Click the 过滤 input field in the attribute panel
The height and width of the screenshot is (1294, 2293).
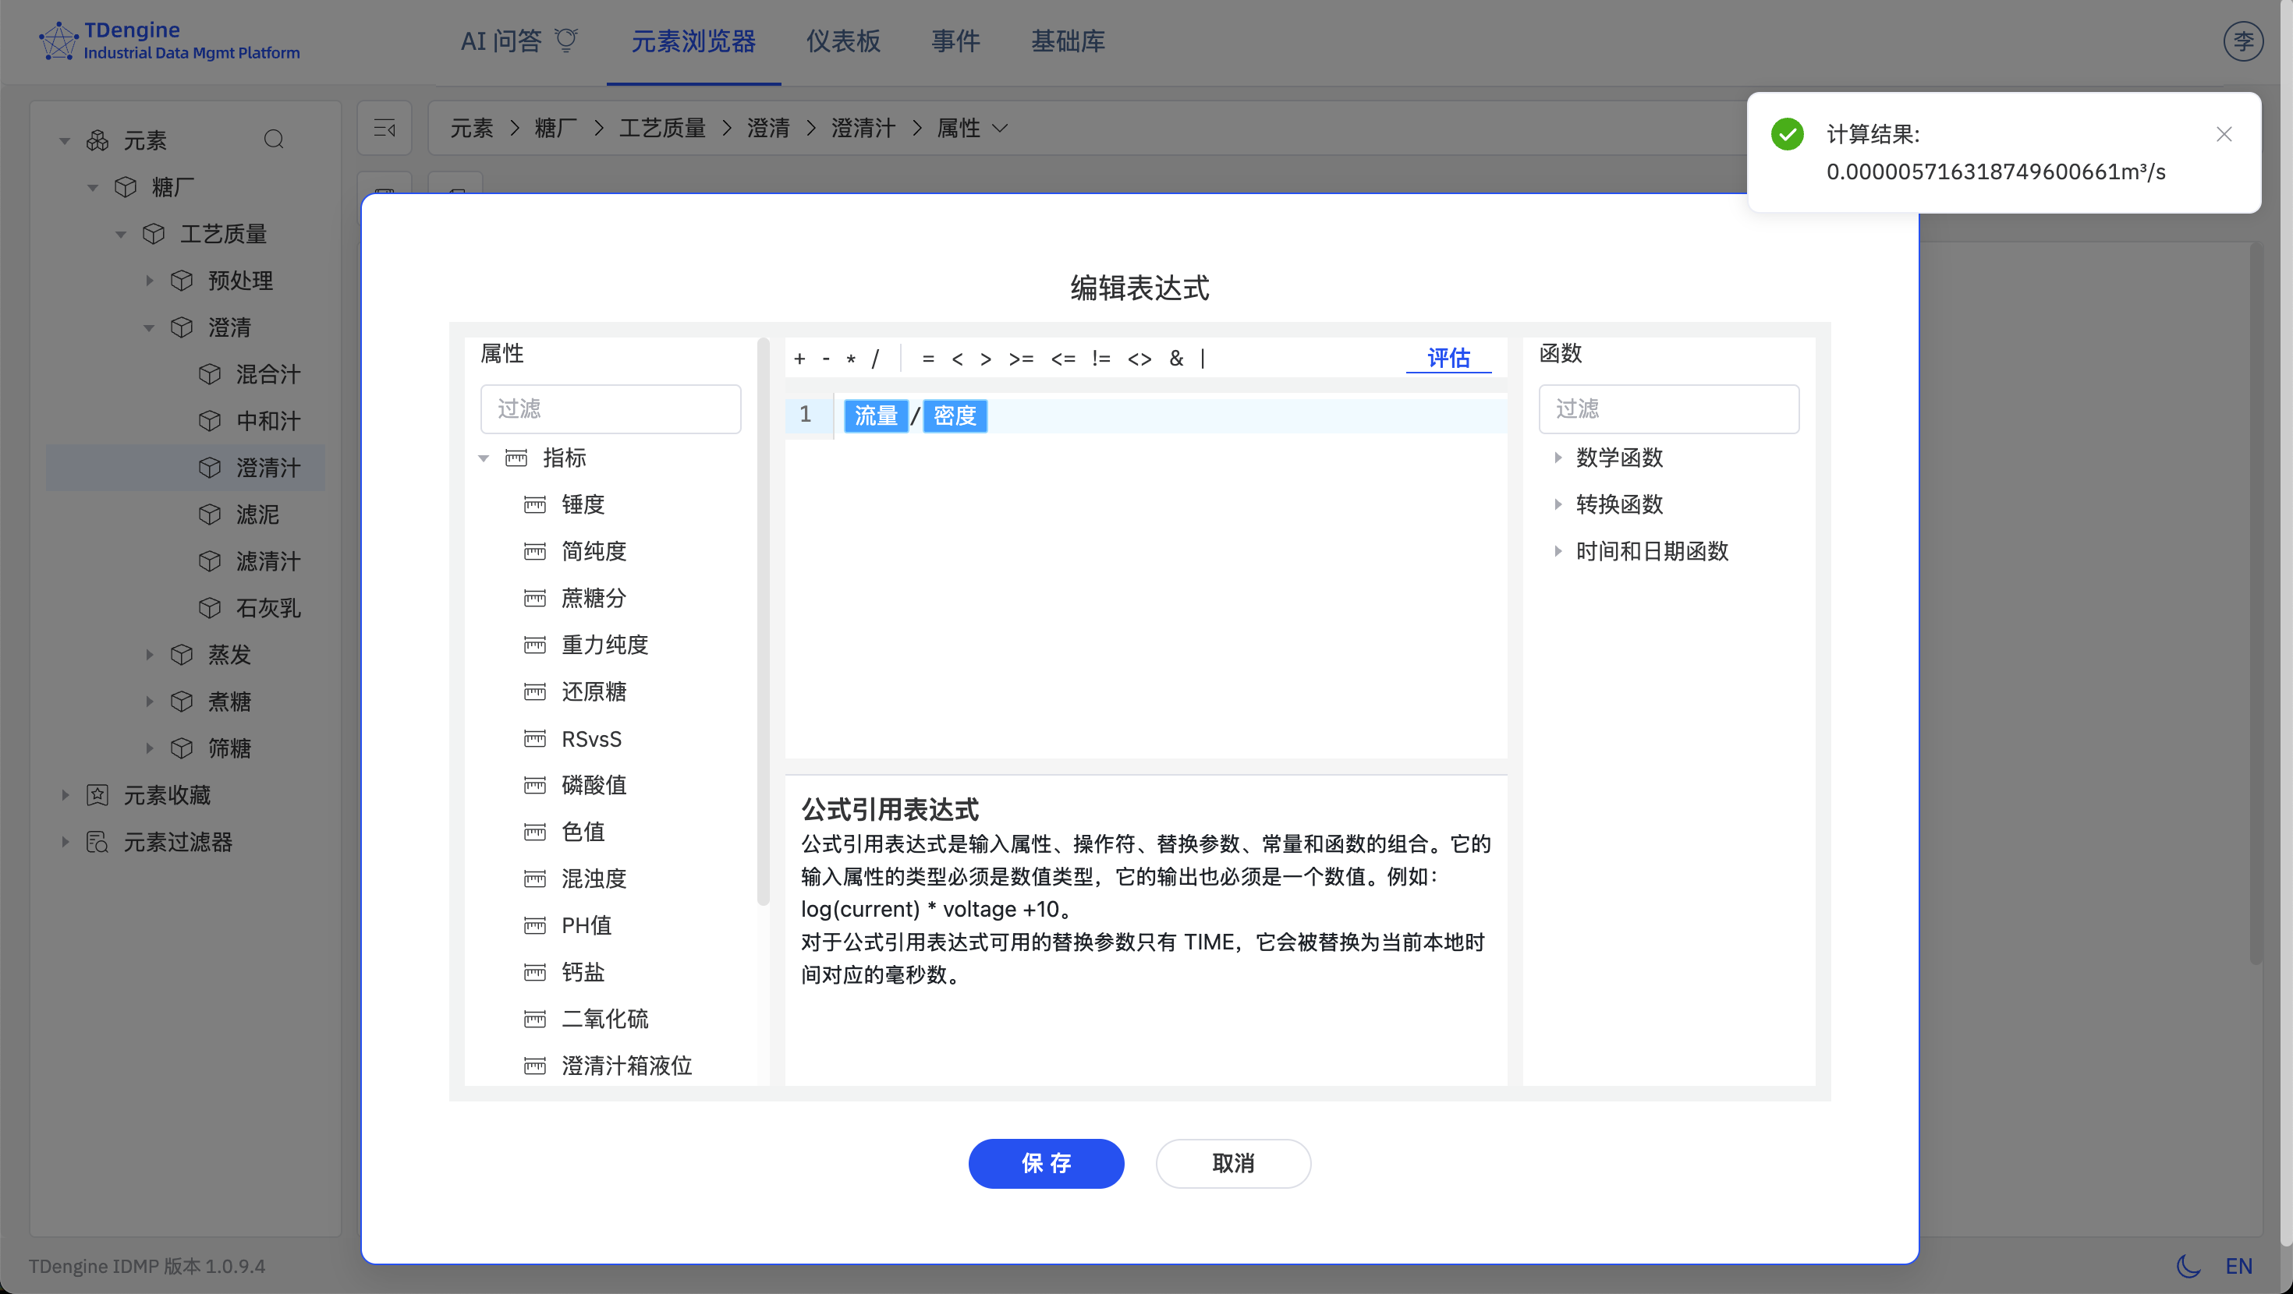[610, 408]
